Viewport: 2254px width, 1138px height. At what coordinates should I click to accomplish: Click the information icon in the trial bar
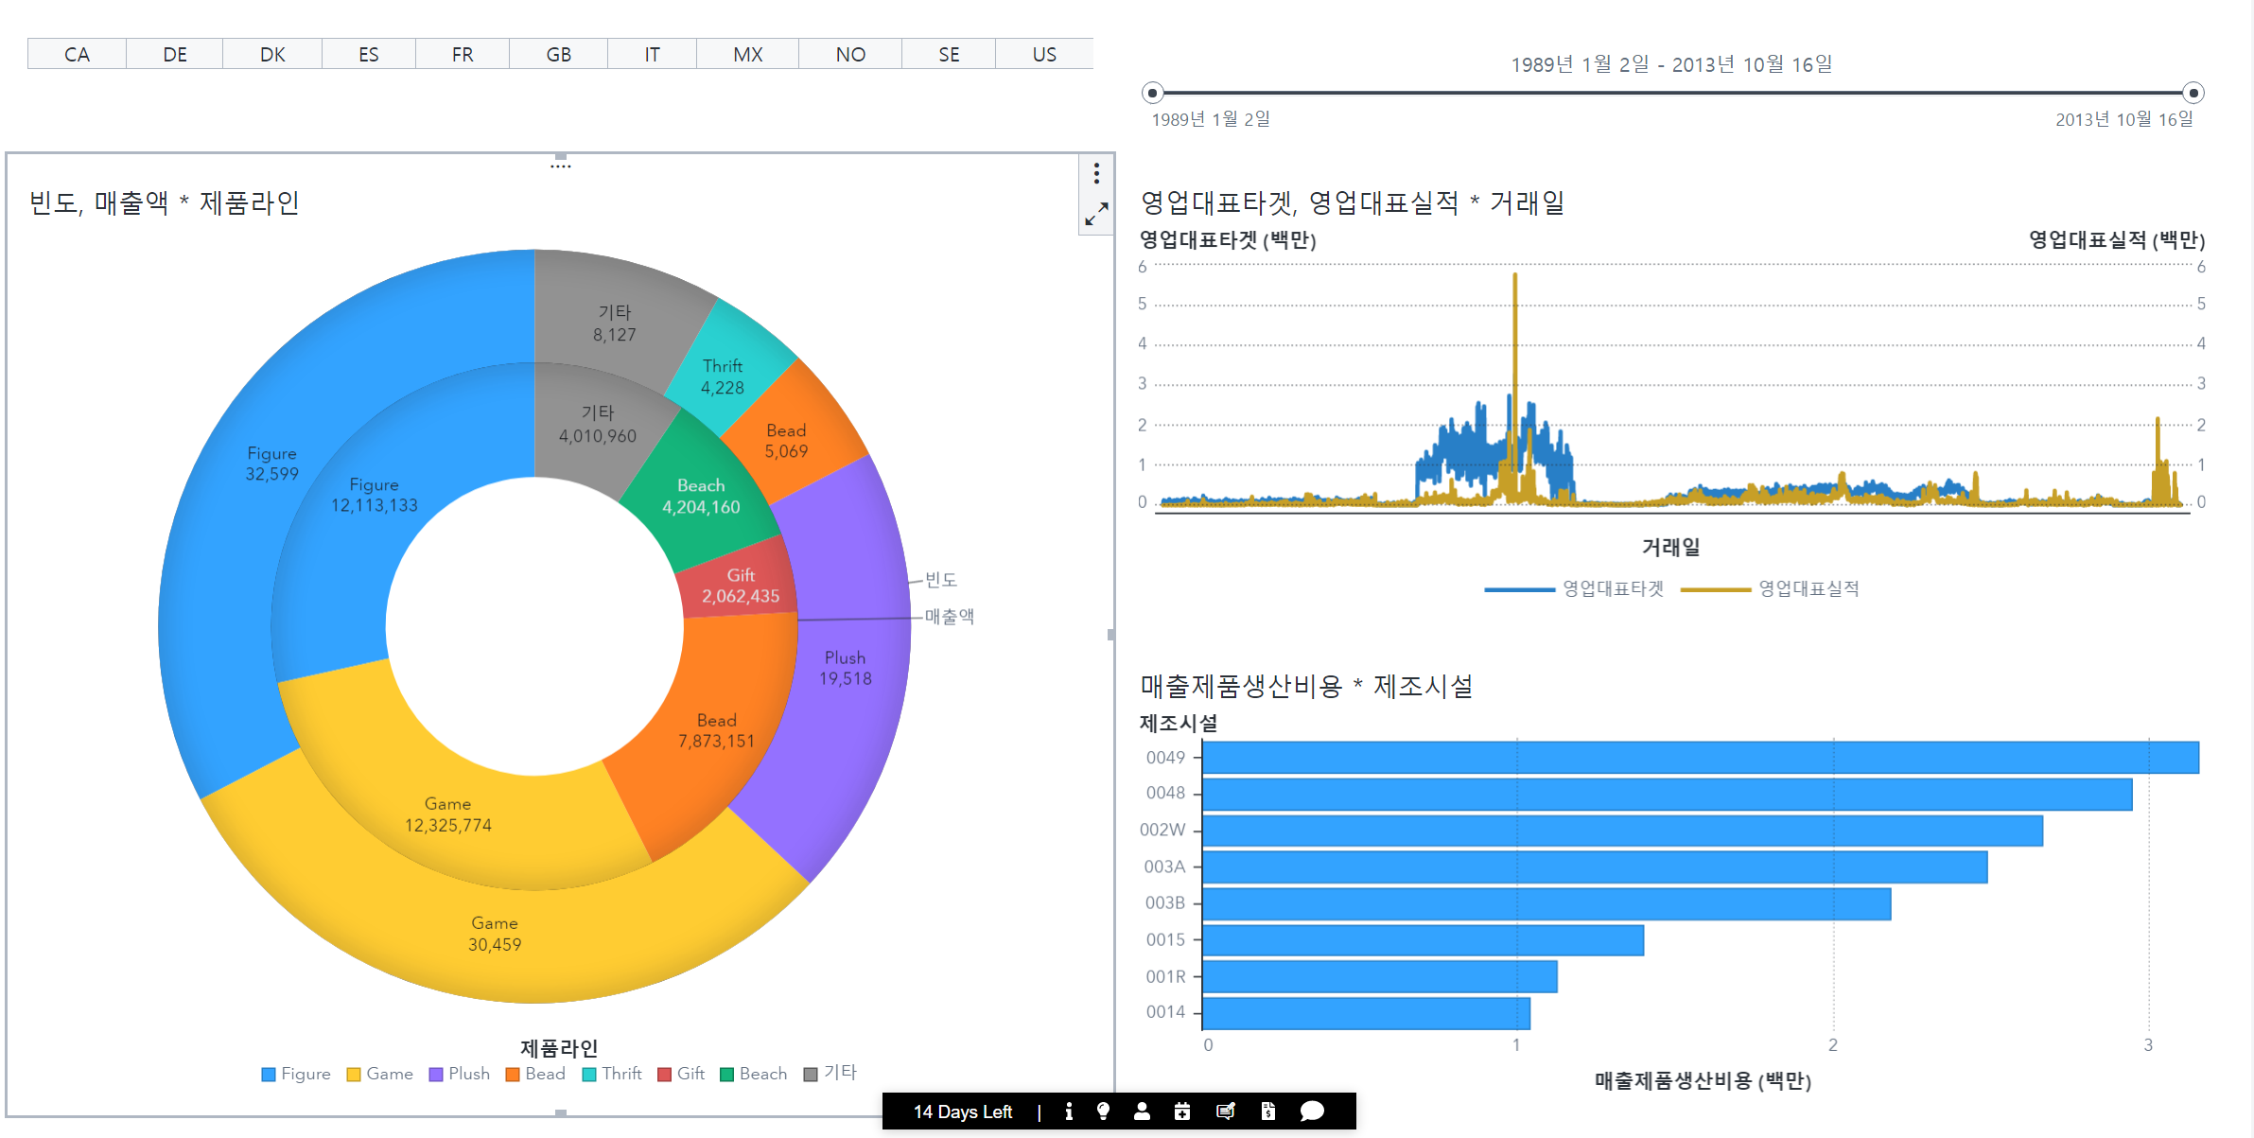1069,1112
